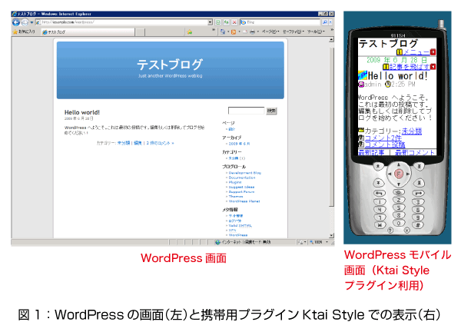The height and width of the screenshot is (332, 461).
Task: Click the browser Back arrow button
Action: [16, 22]
